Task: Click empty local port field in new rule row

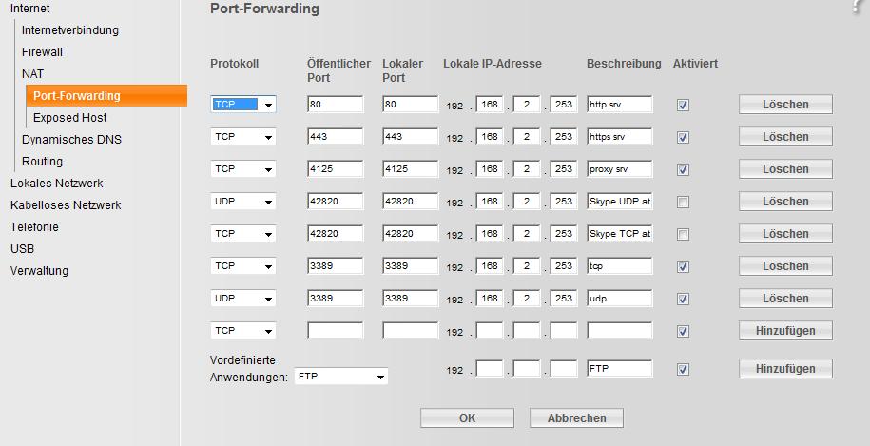Action: coord(410,331)
